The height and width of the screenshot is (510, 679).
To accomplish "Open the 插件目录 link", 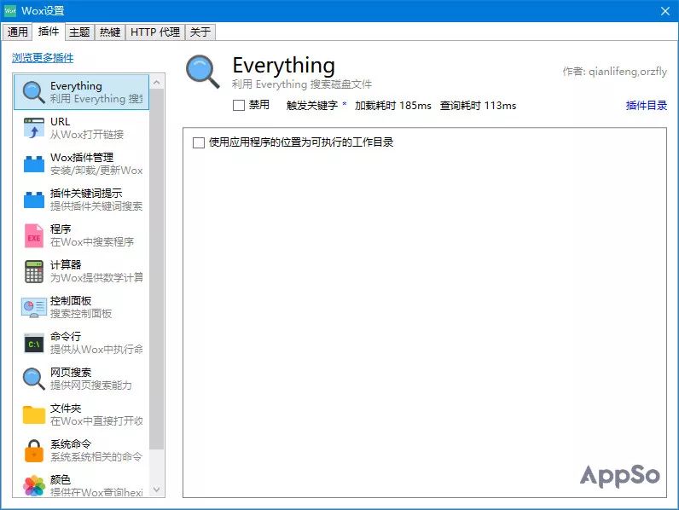I will pyautogui.click(x=646, y=105).
